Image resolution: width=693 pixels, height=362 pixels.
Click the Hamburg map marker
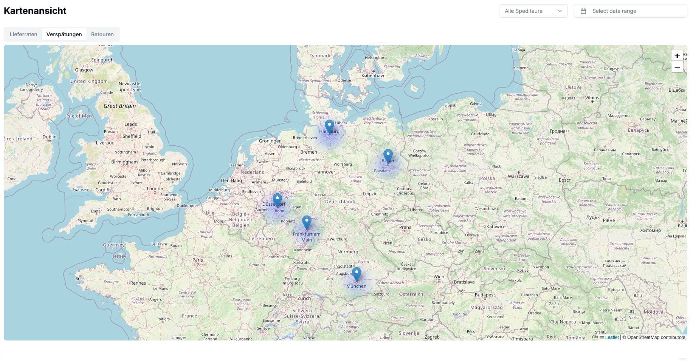click(329, 125)
